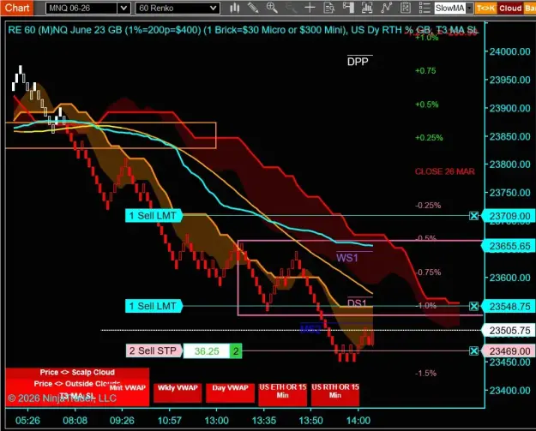Cancel the 23469.00 Sell STP order
Viewport: 536px width, 431px height.
[x=473, y=350]
